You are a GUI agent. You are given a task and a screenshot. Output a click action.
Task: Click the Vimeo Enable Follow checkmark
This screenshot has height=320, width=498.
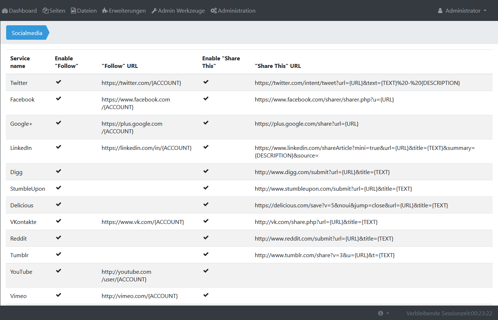pos(59,295)
